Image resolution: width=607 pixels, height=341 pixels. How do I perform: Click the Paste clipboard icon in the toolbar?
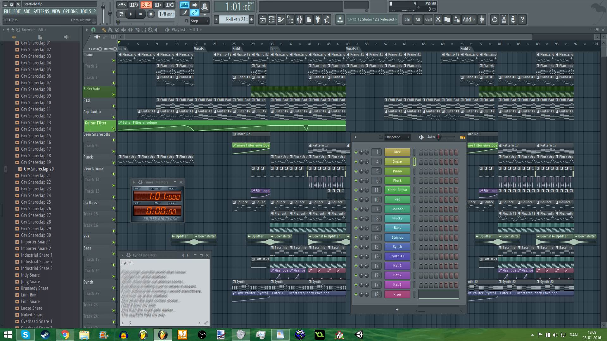click(x=456, y=20)
